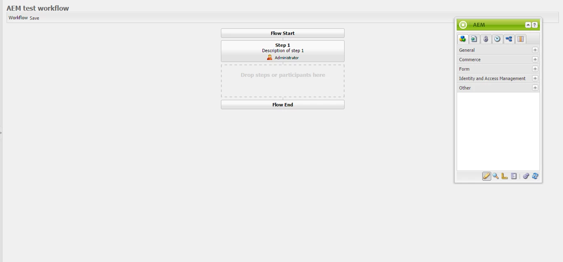Switch to magnifier Preview mode

(x=496, y=176)
